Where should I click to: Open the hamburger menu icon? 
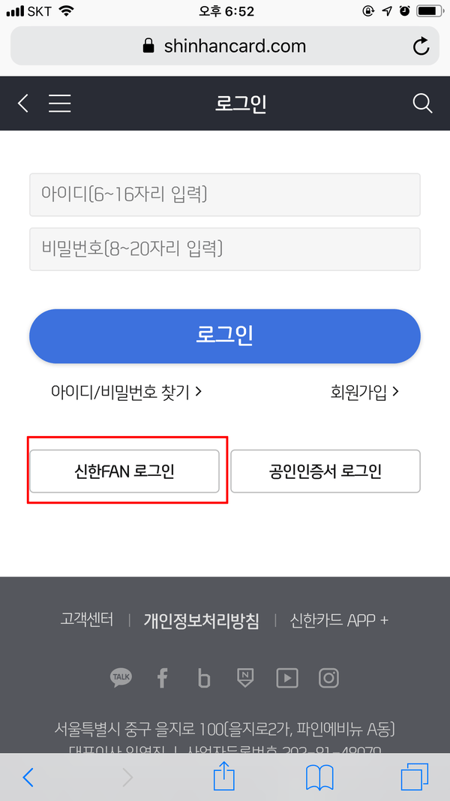tap(60, 104)
